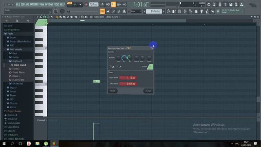Start playback with the play button
The width and height of the screenshot is (261, 147).
[x=75, y=4]
